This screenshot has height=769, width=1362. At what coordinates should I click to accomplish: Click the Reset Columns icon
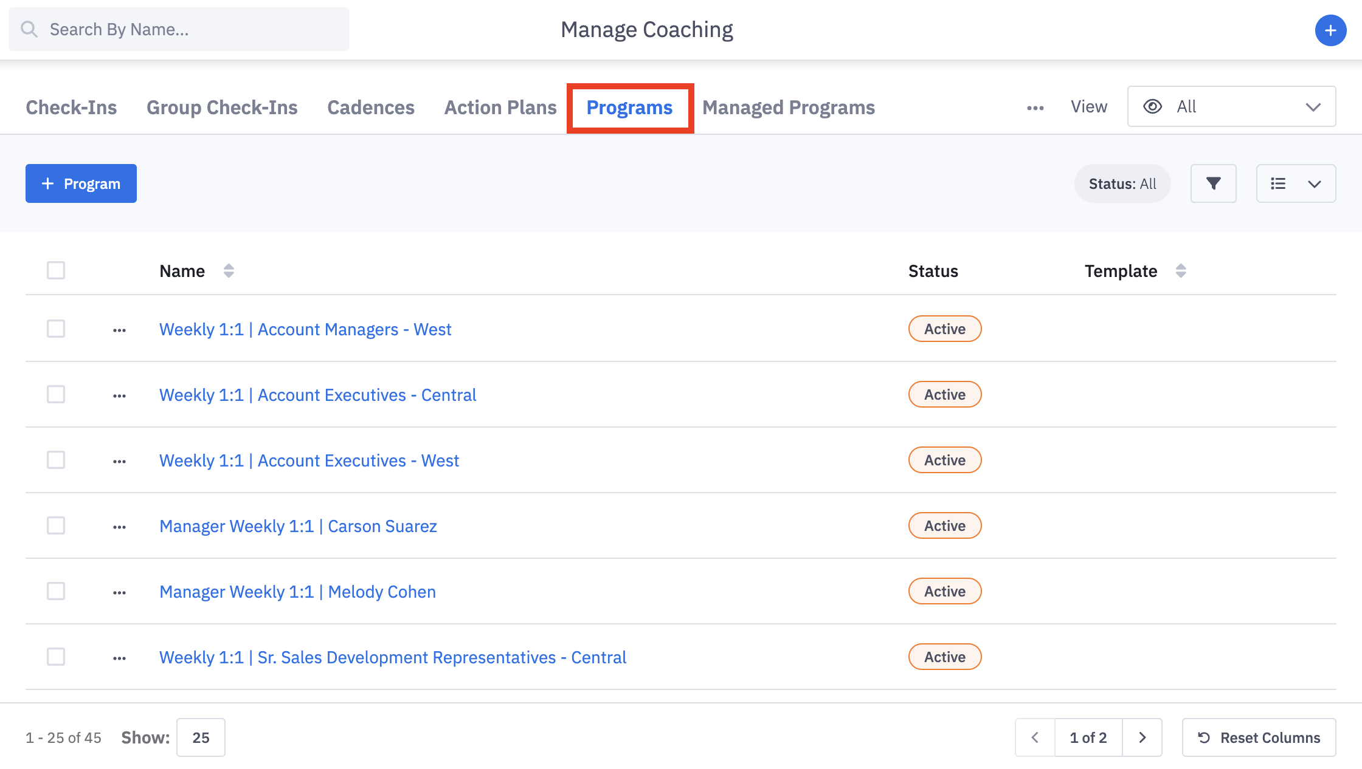click(1205, 737)
